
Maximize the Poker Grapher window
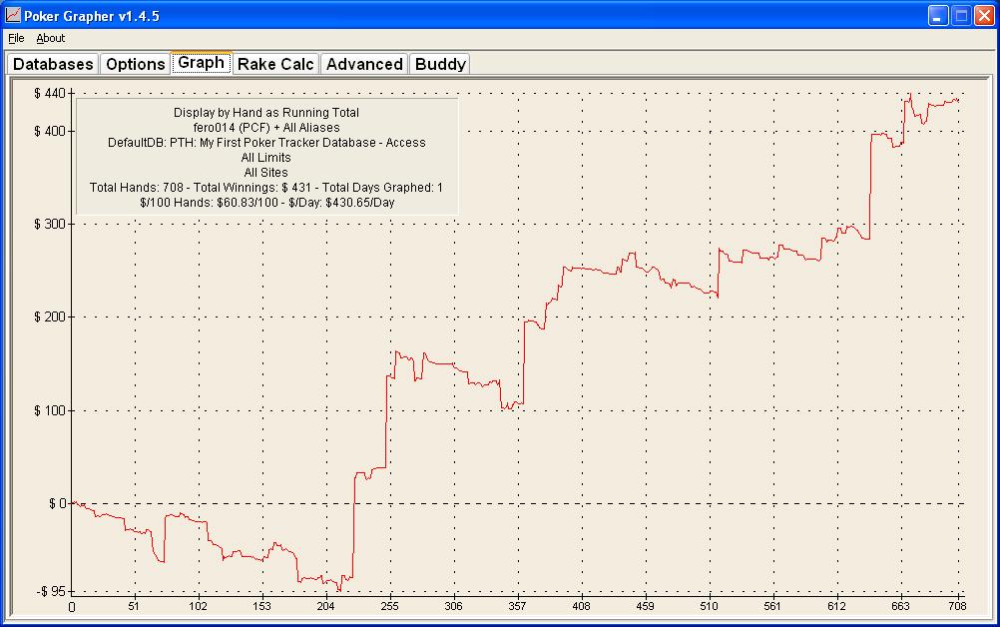pos(961,15)
